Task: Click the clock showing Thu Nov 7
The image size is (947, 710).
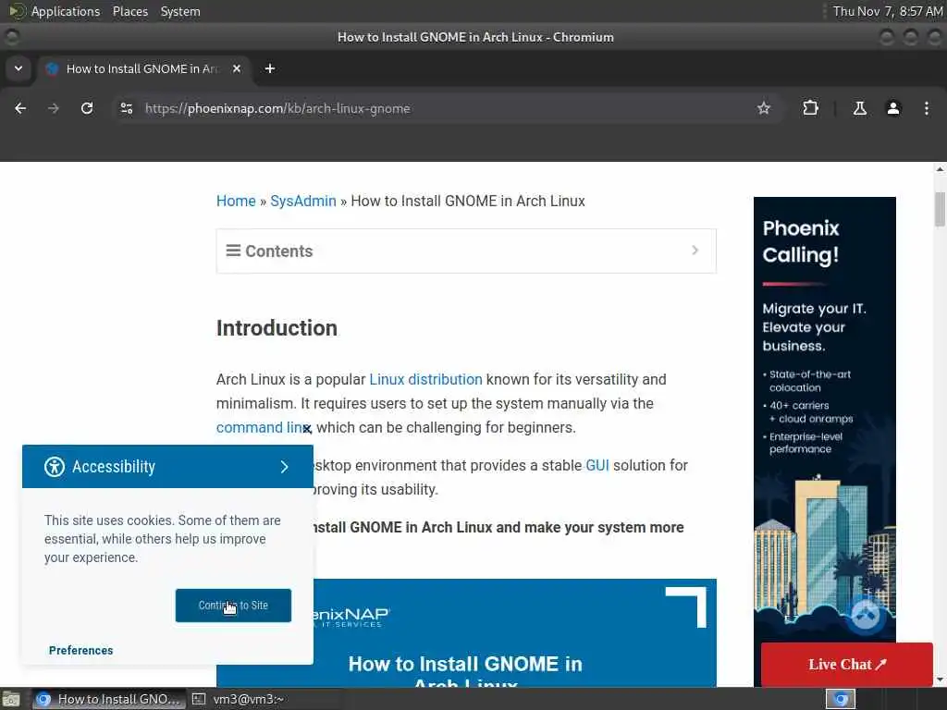Action: (887, 11)
